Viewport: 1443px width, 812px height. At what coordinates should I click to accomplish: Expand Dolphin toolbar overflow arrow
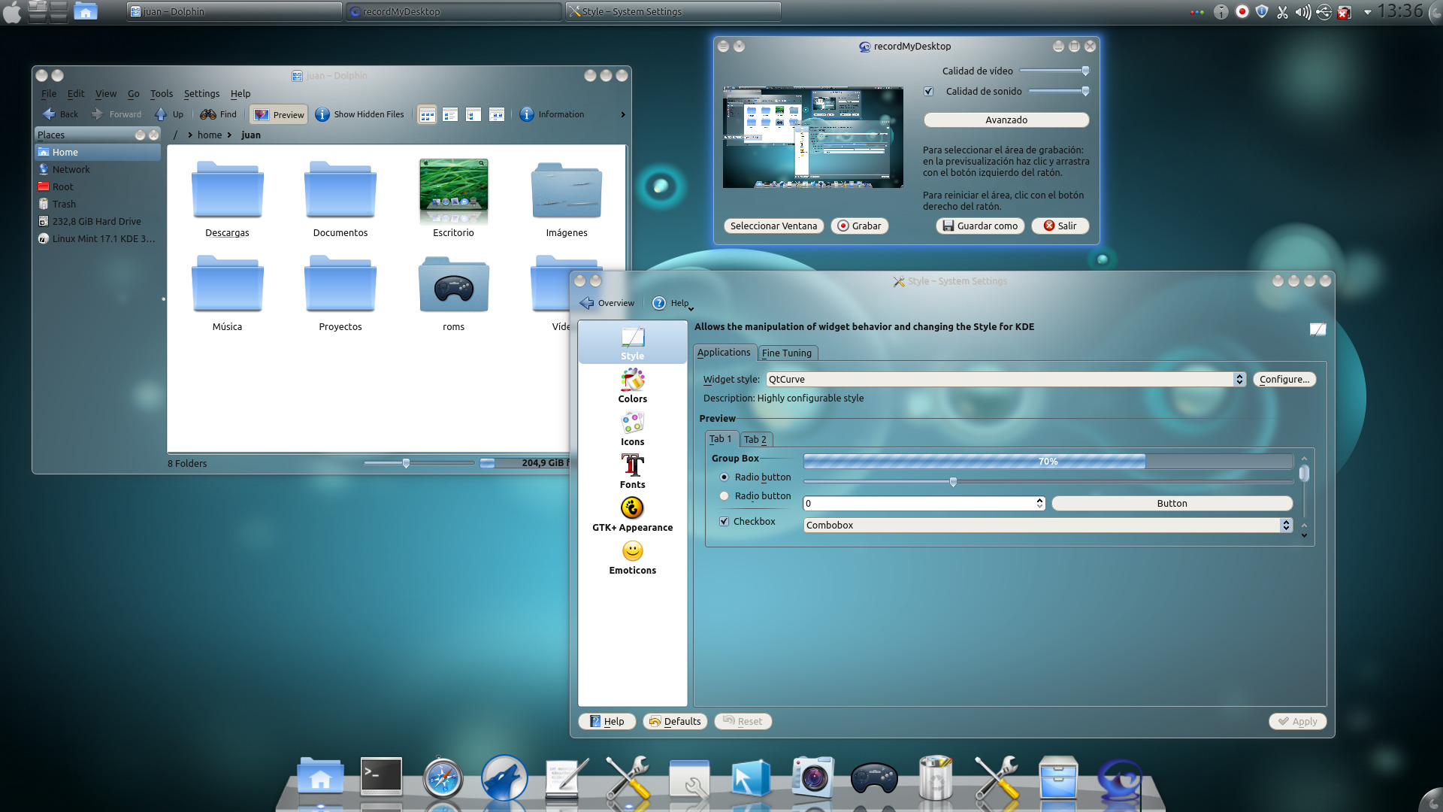click(x=622, y=115)
